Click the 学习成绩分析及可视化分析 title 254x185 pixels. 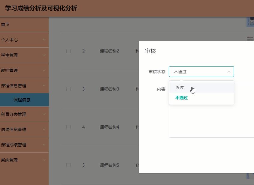tap(40, 9)
